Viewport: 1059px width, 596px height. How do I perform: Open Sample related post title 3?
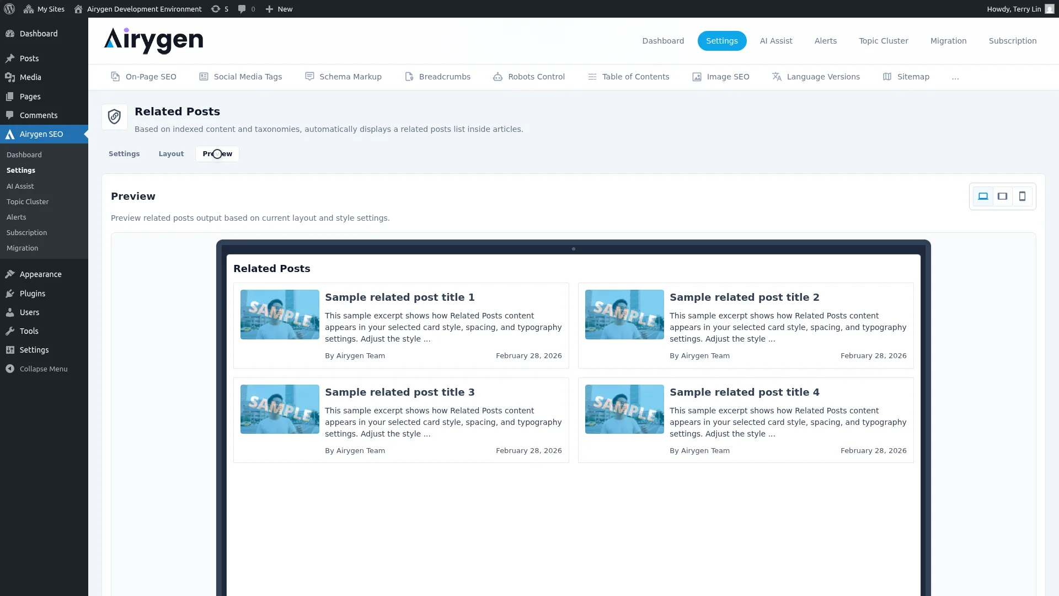point(400,392)
